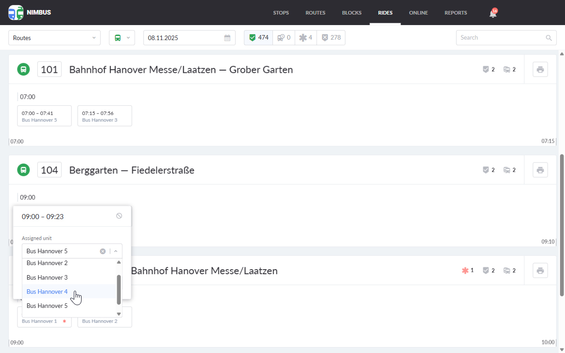Click the Nimbus logo

[x=30, y=12]
